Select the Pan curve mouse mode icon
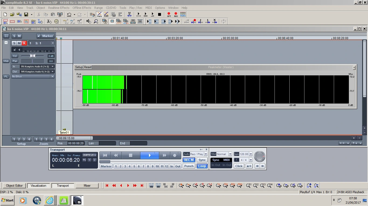 coord(72,21)
